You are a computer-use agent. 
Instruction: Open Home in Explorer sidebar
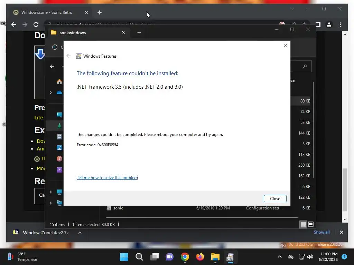(59, 81)
